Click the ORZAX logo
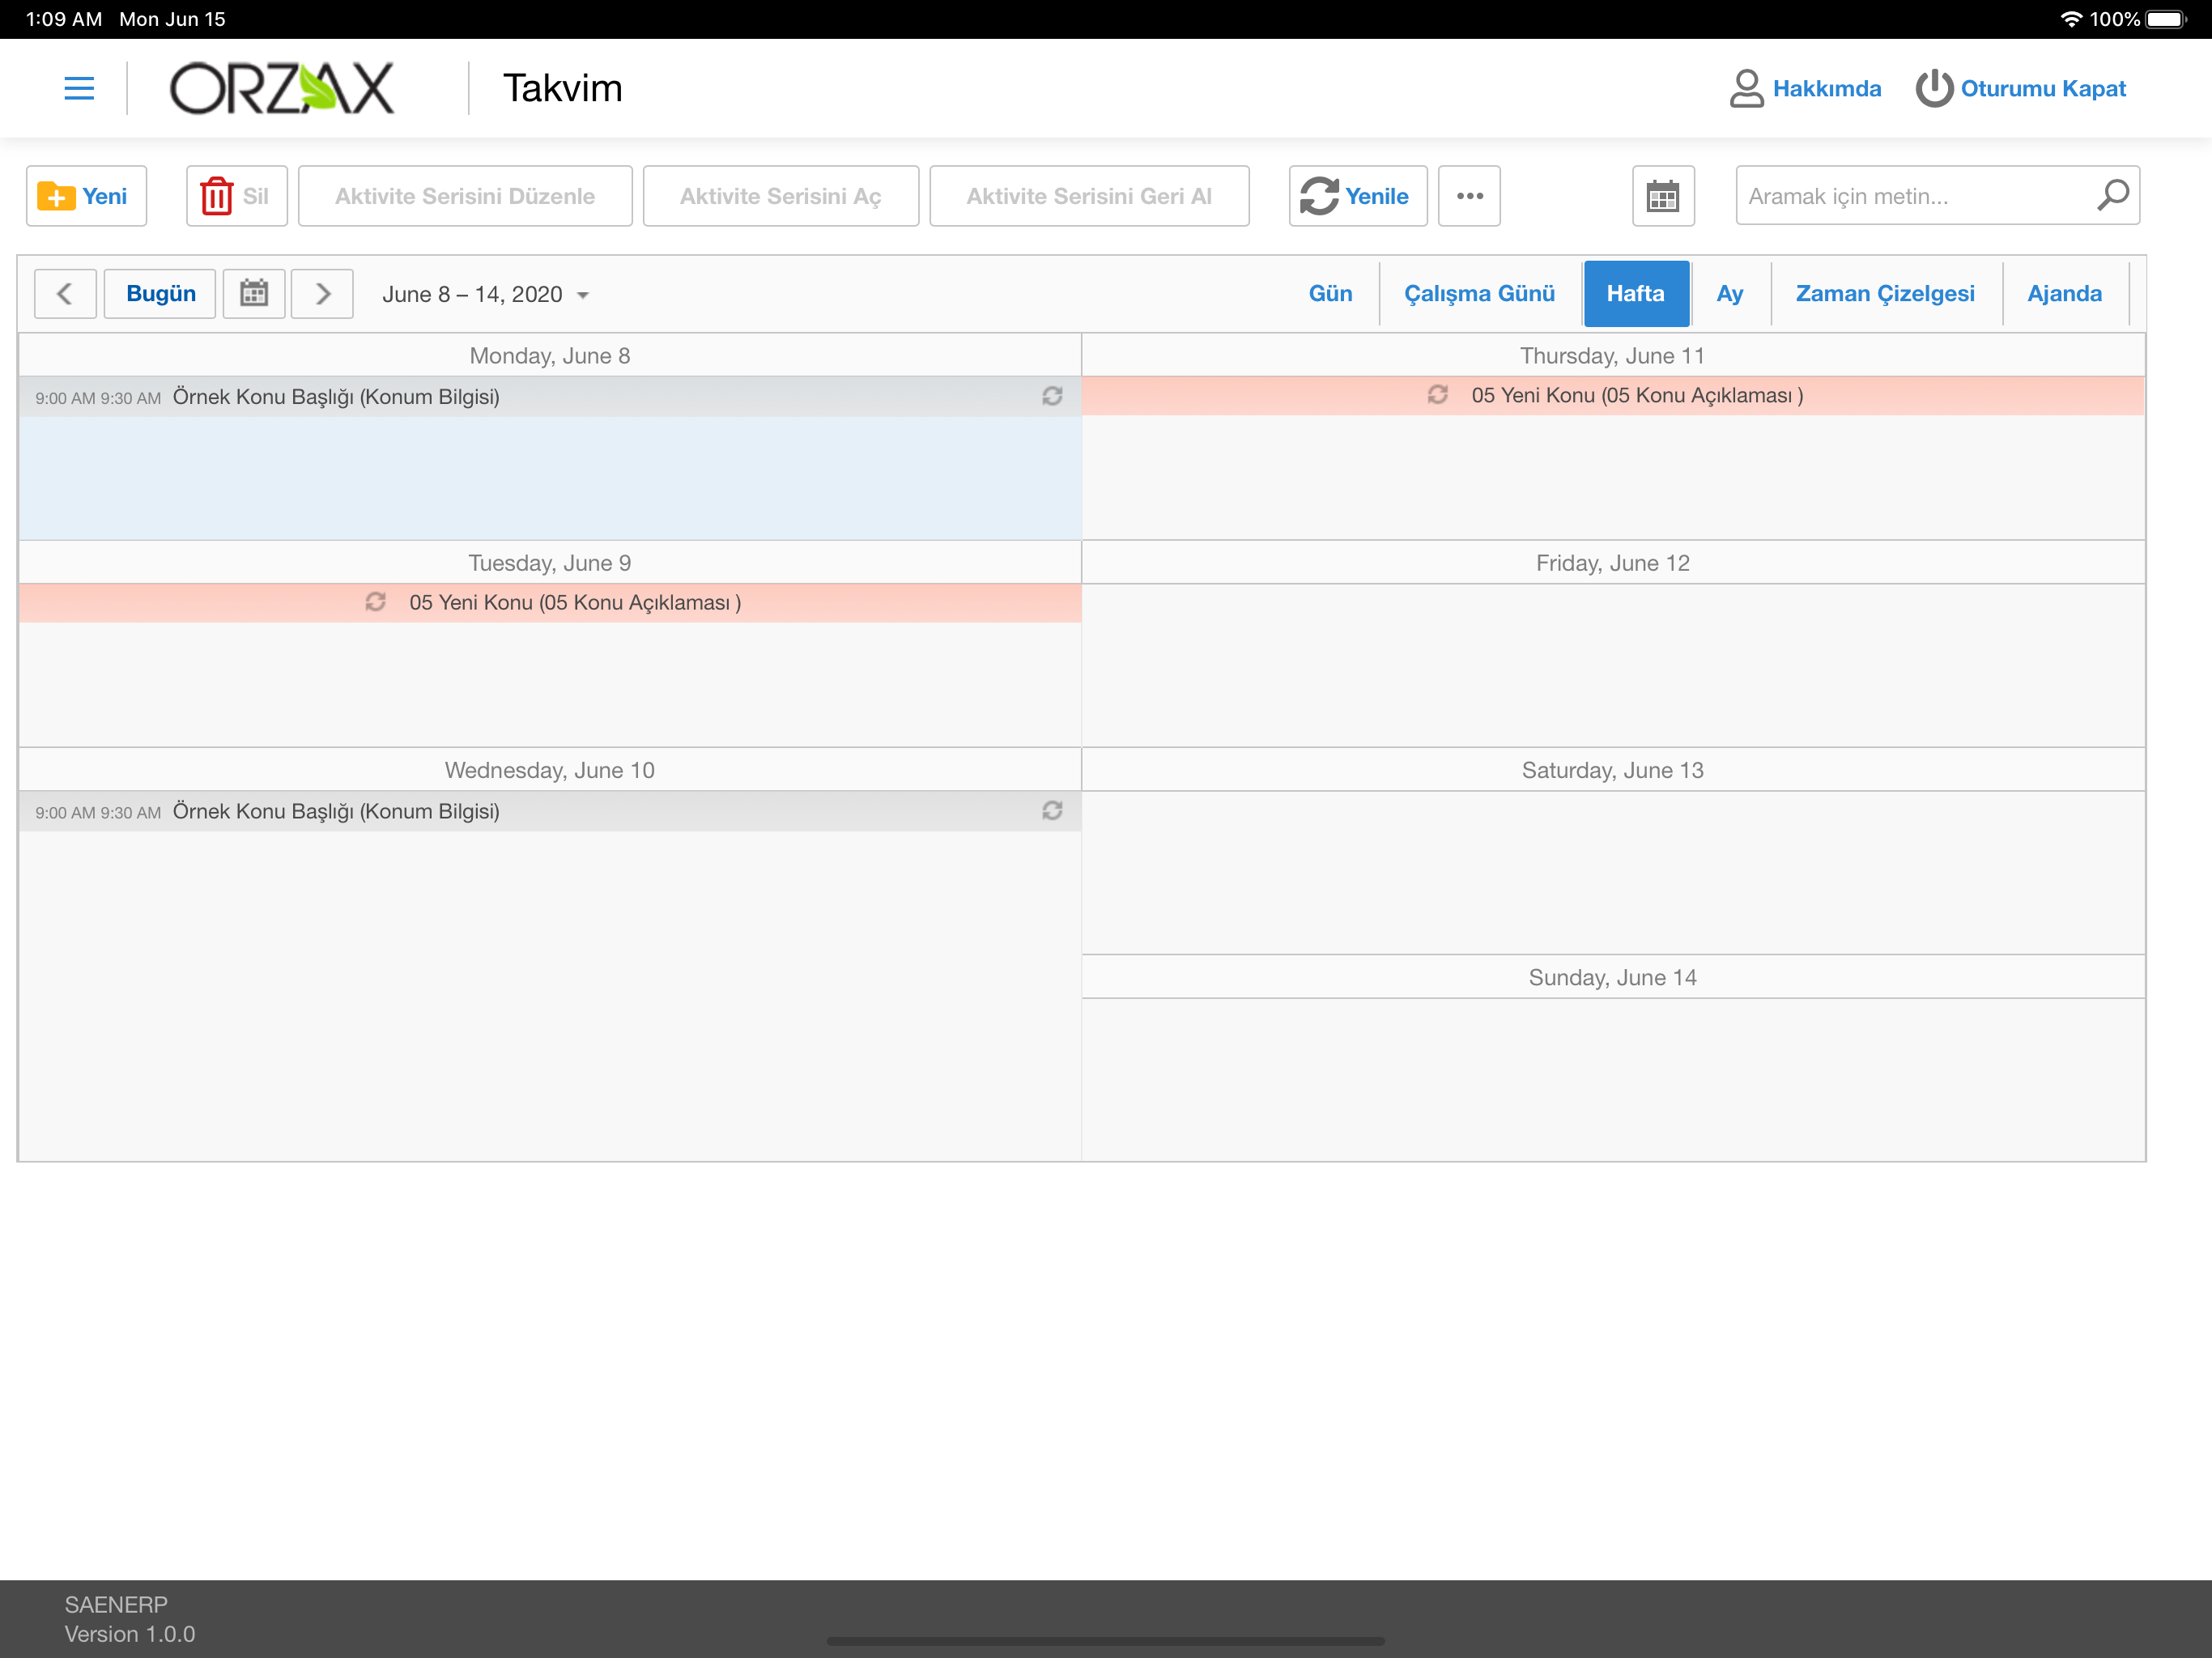This screenshot has width=2212, height=1658. tap(282, 88)
